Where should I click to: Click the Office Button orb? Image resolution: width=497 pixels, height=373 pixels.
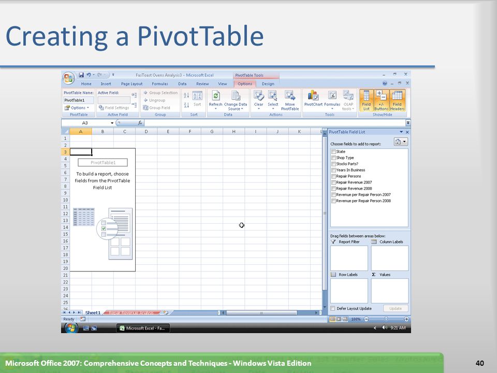tap(68, 78)
